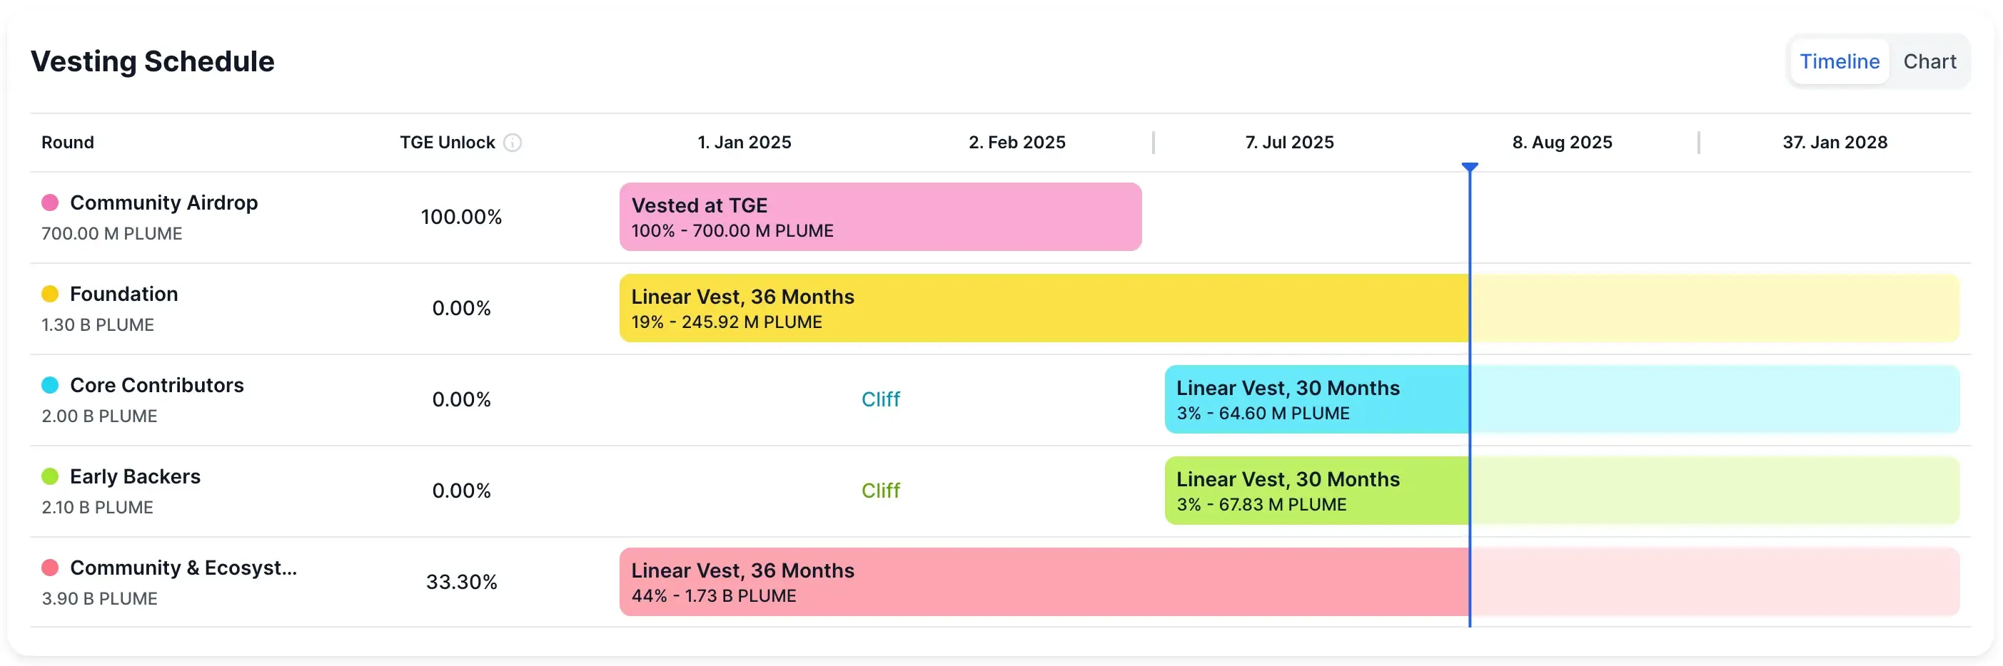This screenshot has width=2003, height=666.
Task: Click the Community Airdrop round name
Action: point(163,203)
